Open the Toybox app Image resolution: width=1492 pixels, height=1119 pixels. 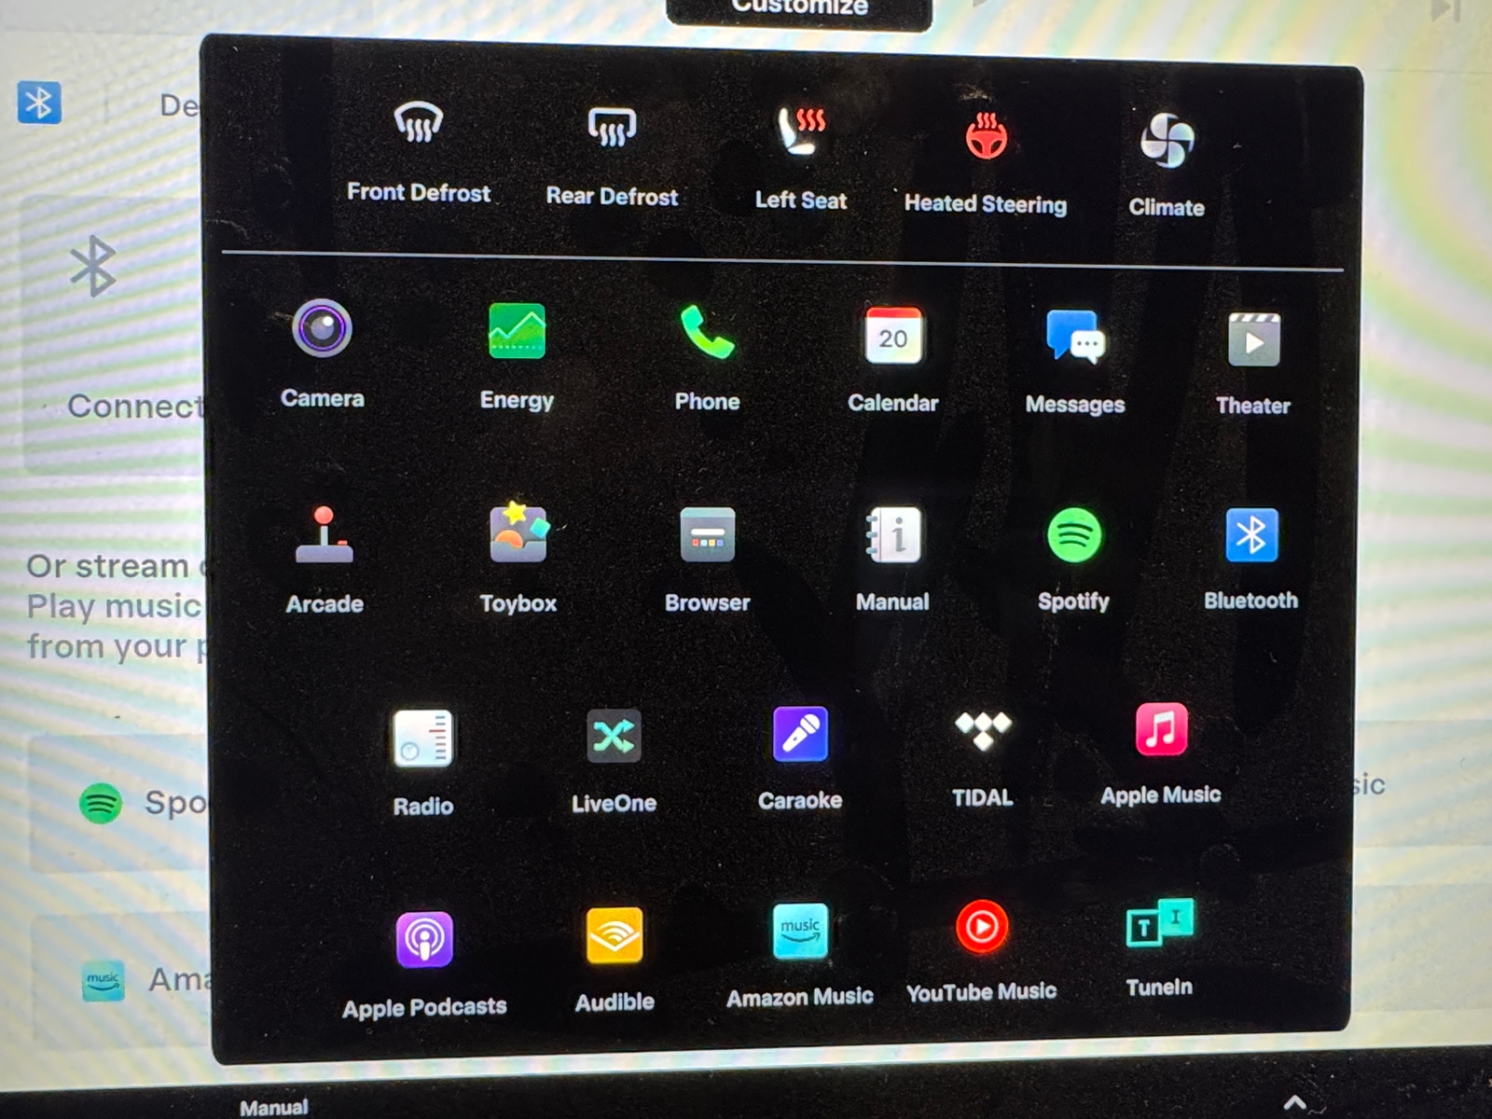pos(518,534)
